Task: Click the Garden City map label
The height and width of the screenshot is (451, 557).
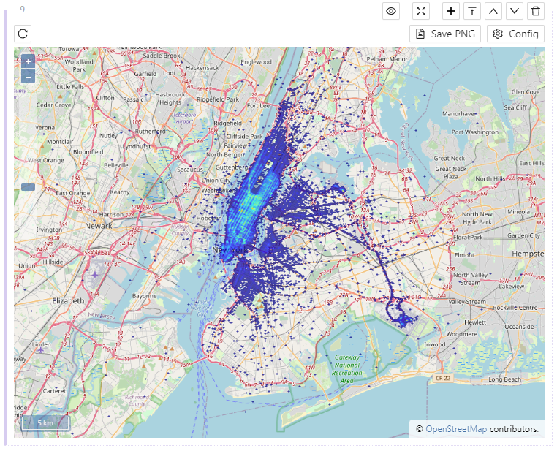Action: (x=523, y=235)
